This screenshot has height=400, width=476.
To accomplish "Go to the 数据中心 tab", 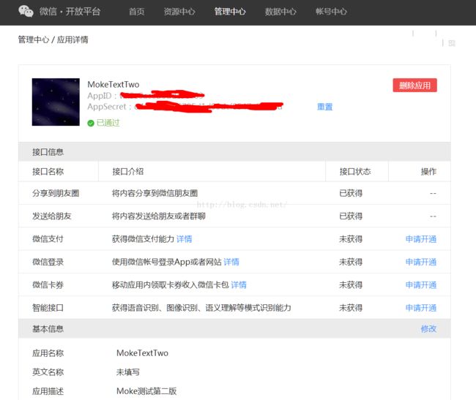I will coord(280,12).
